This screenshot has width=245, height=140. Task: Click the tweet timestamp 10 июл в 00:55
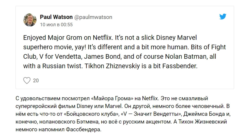(56, 25)
